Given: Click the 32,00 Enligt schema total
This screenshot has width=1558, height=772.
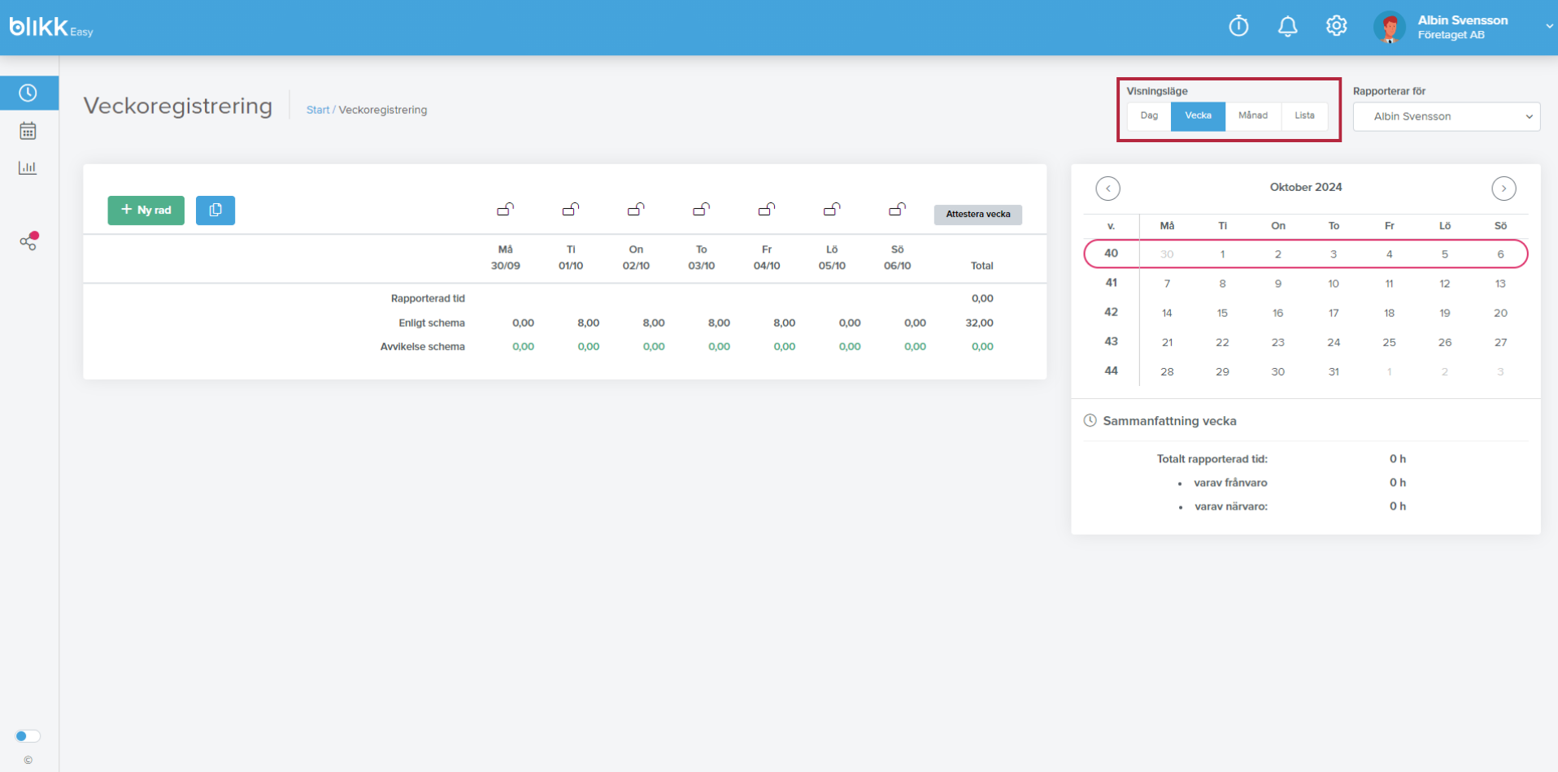Looking at the screenshot, I should click(x=979, y=323).
